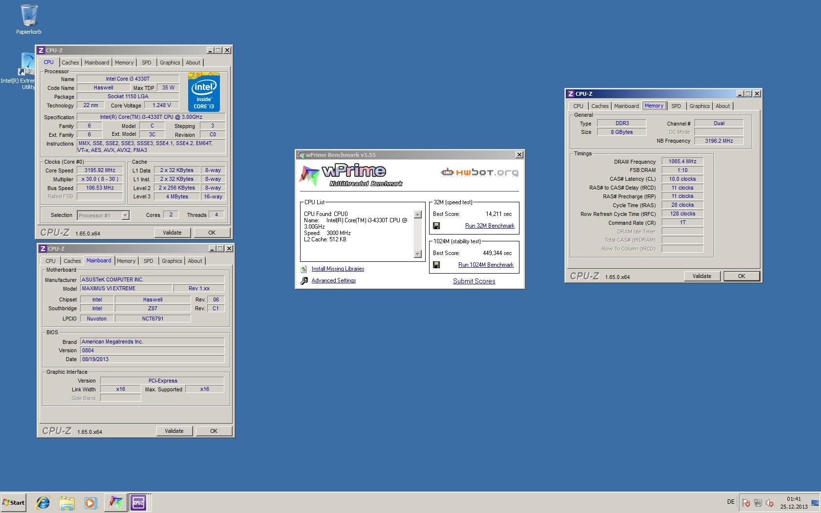The image size is (821, 513).
Task: Launch Windows Media Player from taskbar
Action: [90, 502]
